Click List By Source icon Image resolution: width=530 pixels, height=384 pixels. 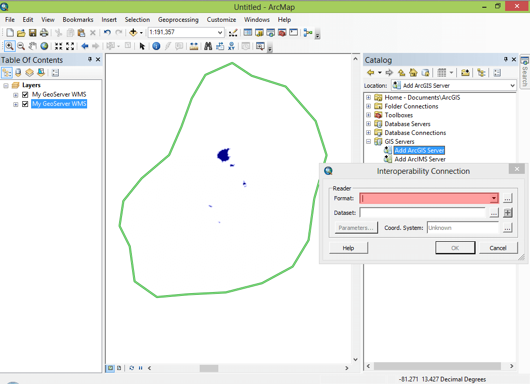(x=18, y=73)
